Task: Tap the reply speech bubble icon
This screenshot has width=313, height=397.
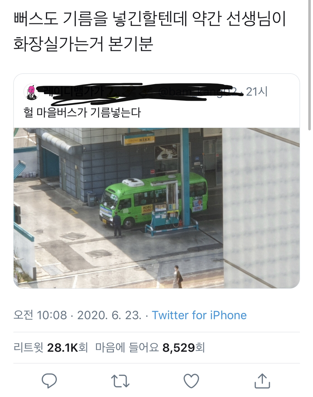Action: tap(49, 381)
